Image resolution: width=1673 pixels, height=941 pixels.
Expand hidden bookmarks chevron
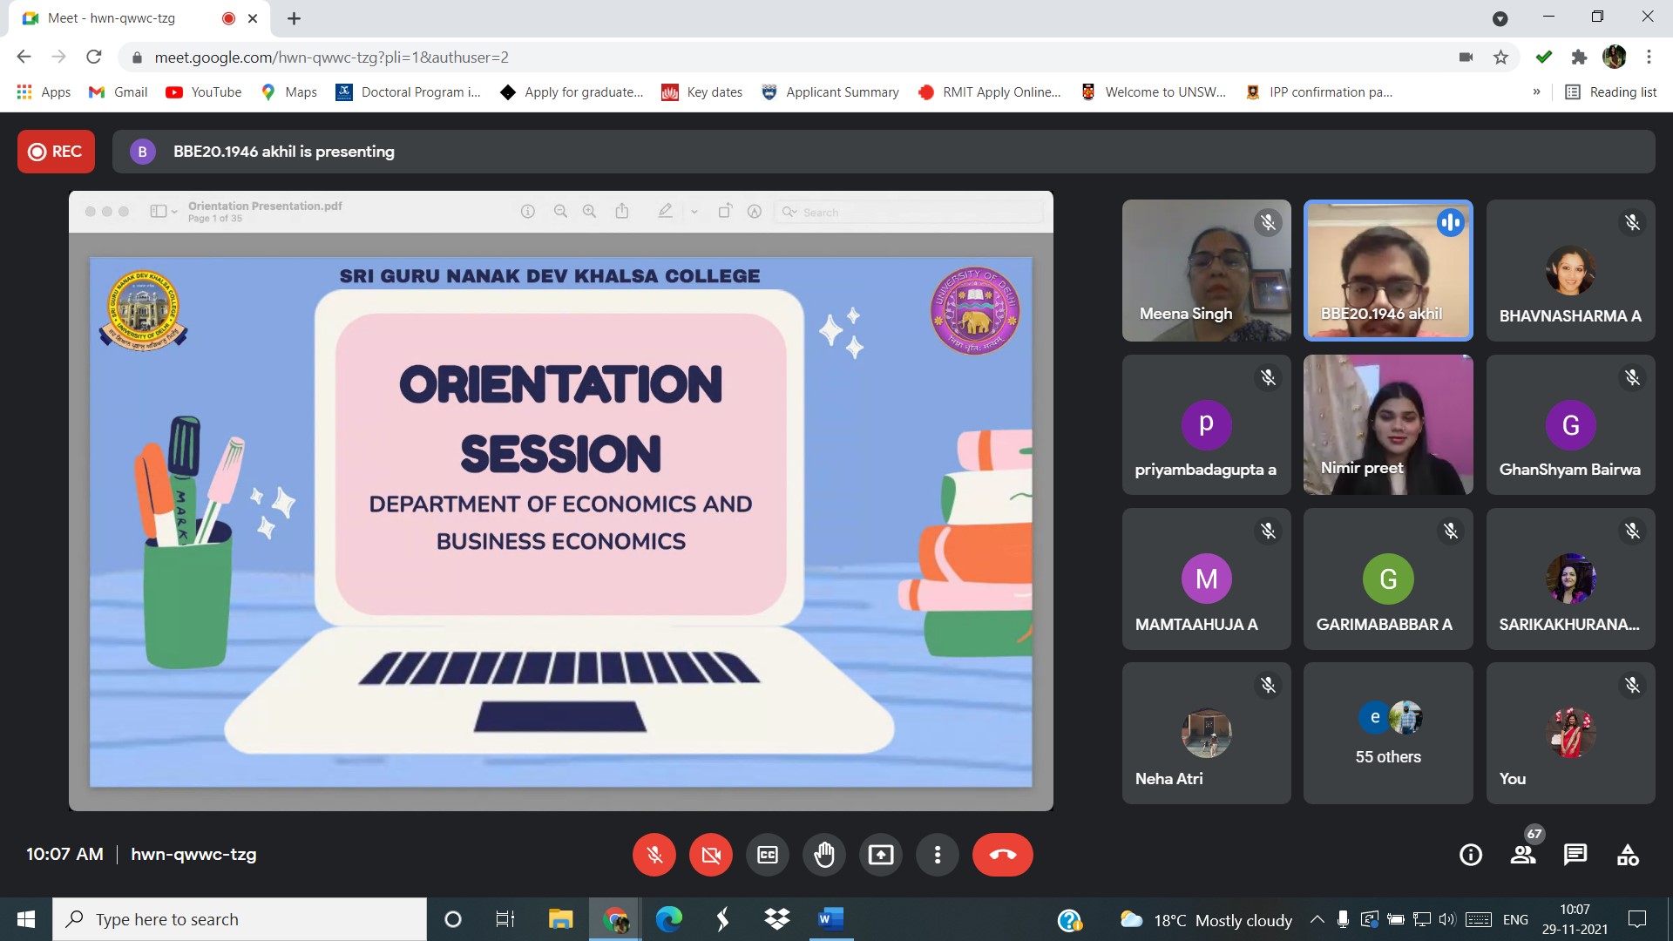click(x=1536, y=92)
